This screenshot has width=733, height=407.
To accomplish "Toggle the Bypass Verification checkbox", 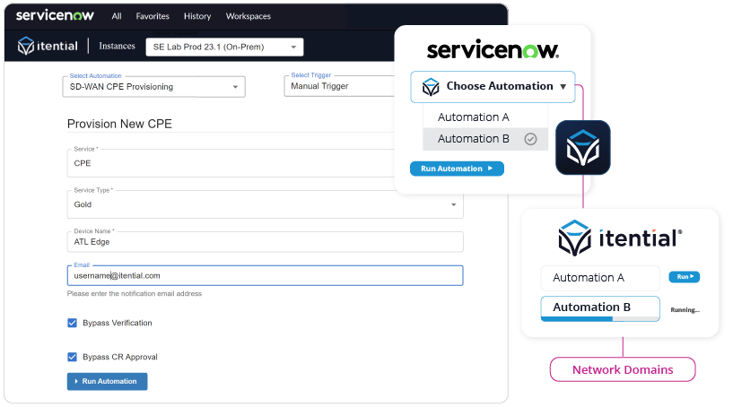I will pyautogui.click(x=73, y=323).
